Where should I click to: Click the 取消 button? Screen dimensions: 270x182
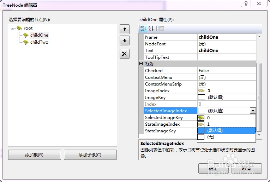pyautogui.click(x=246, y=168)
